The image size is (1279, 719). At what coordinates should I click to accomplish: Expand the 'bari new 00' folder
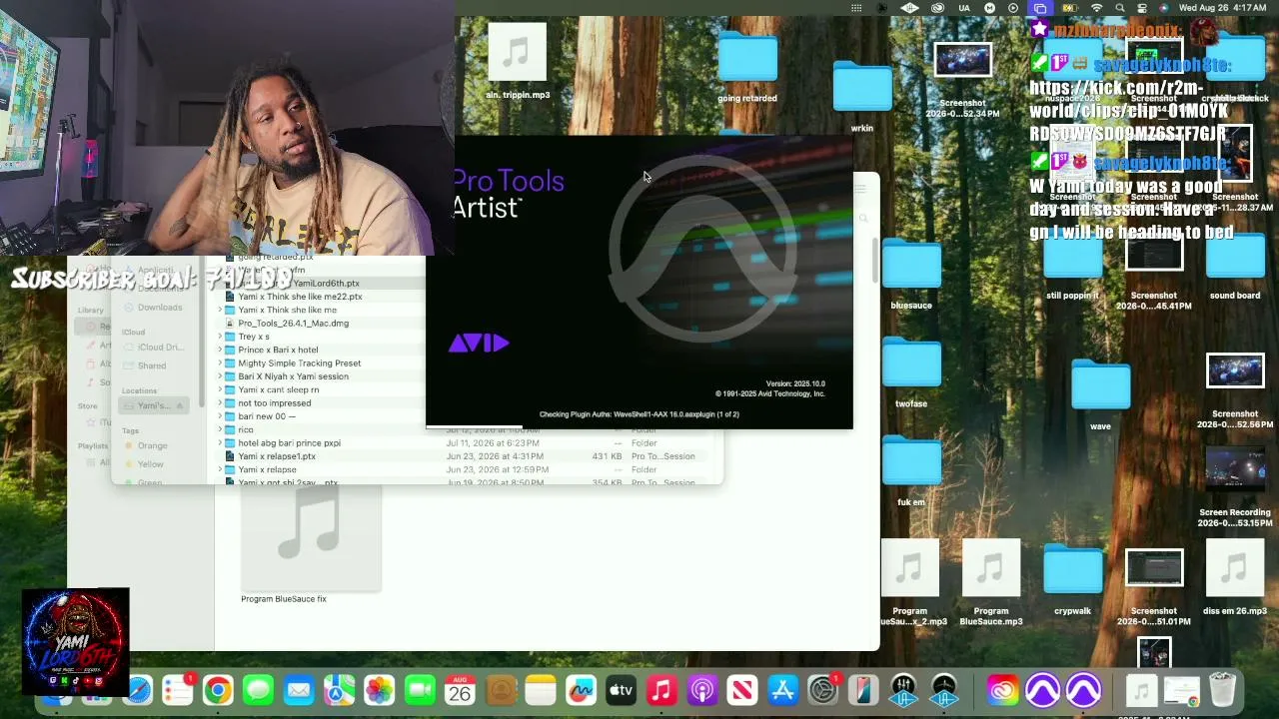click(220, 416)
